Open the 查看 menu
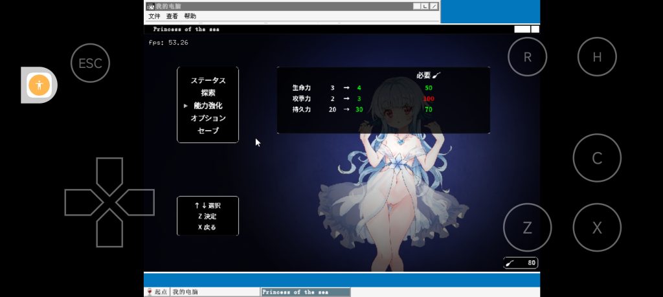Screen dimensions: 663x297 pyautogui.click(x=172, y=16)
